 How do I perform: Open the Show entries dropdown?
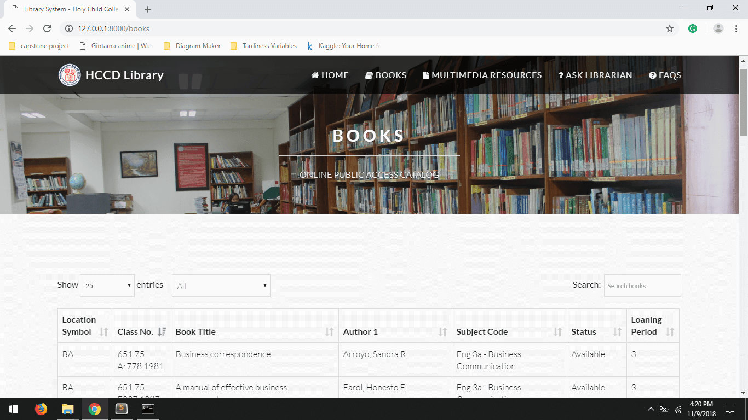107,285
